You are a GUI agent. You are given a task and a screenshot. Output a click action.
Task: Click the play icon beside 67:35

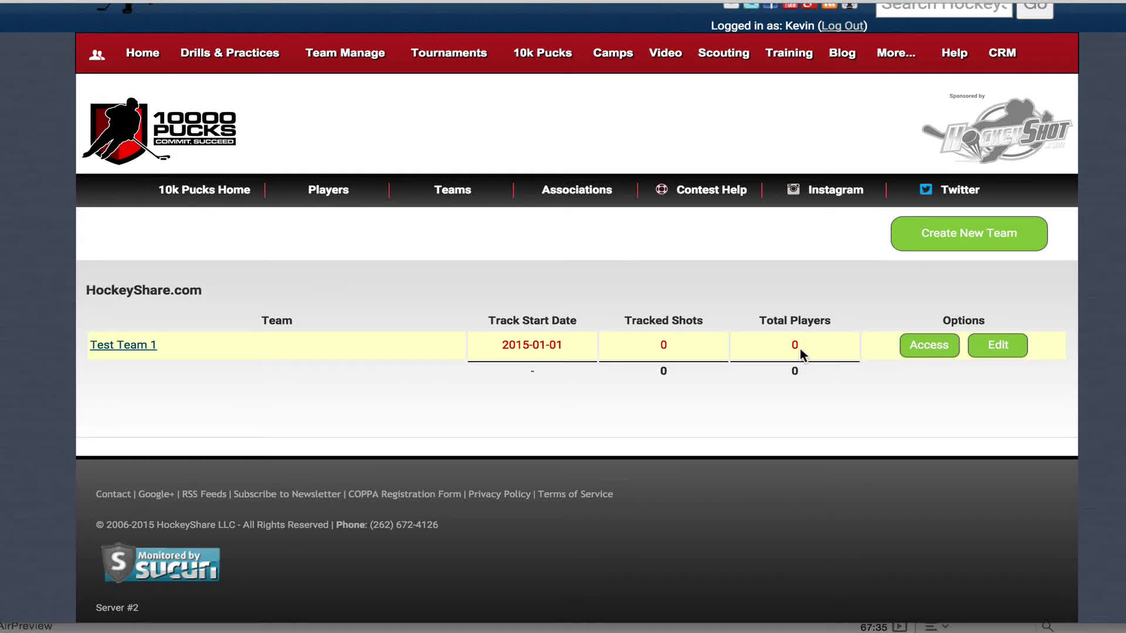click(899, 627)
